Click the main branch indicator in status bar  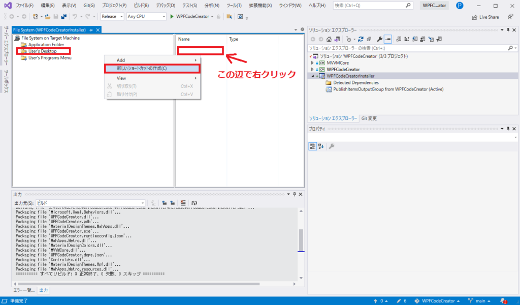[x=479, y=301]
